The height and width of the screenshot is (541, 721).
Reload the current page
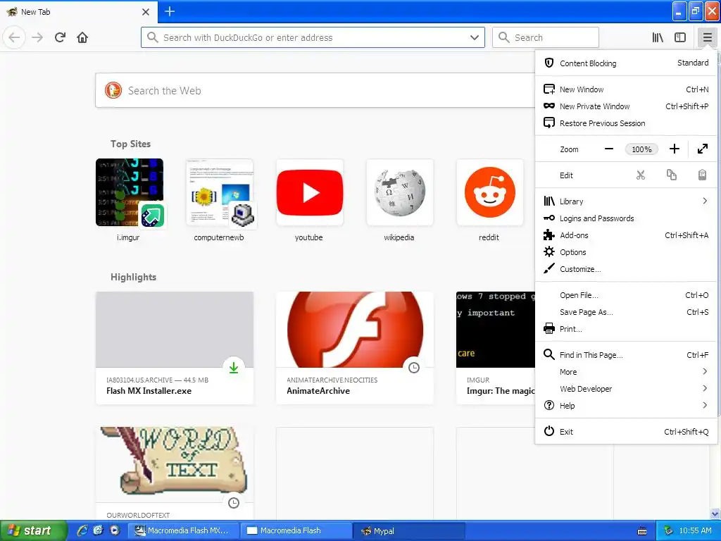click(60, 37)
